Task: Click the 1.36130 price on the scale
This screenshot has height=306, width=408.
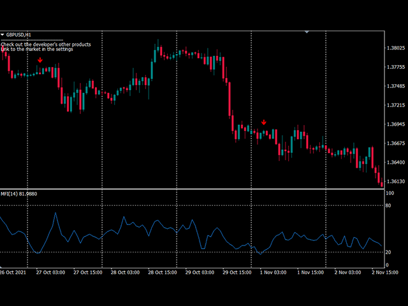Action: [395, 181]
